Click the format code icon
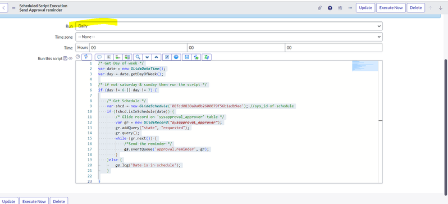Viewport: 448px width, 204px height. 109,57
